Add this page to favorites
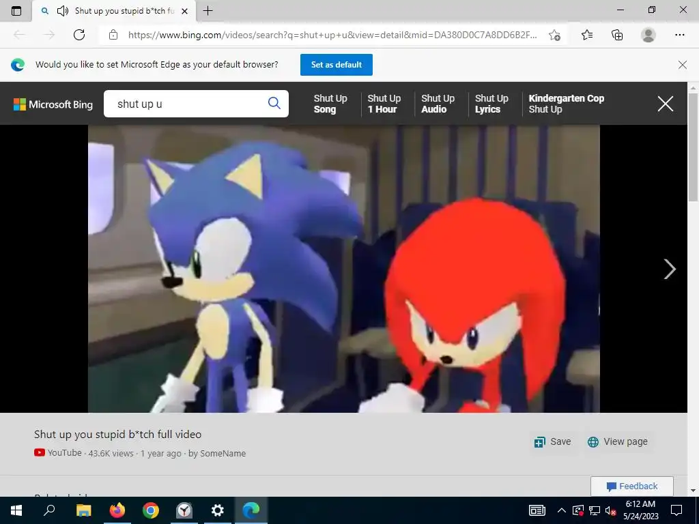The width and height of the screenshot is (699, 524). (x=554, y=35)
